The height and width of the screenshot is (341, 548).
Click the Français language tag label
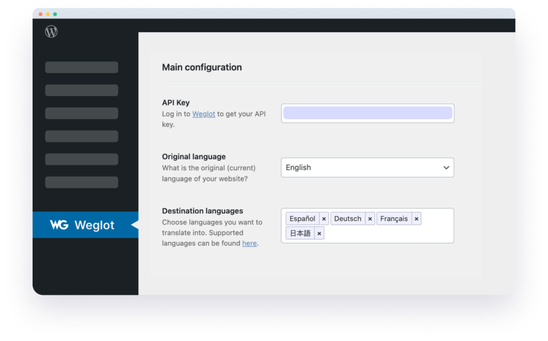pos(394,218)
